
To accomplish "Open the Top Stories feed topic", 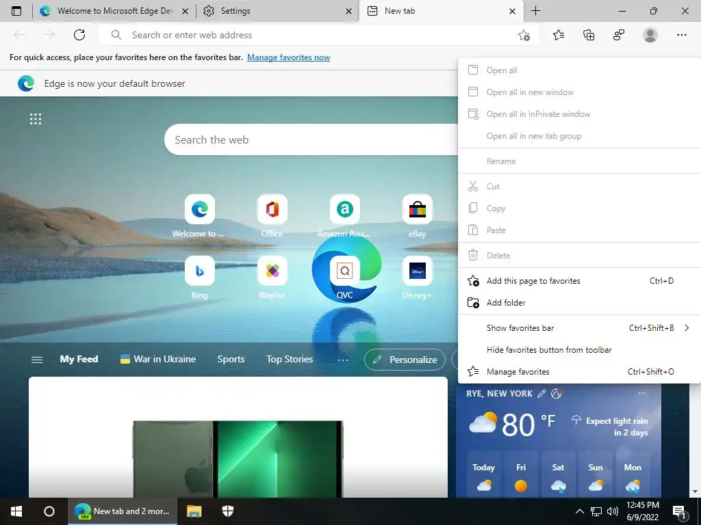I will coord(290,359).
